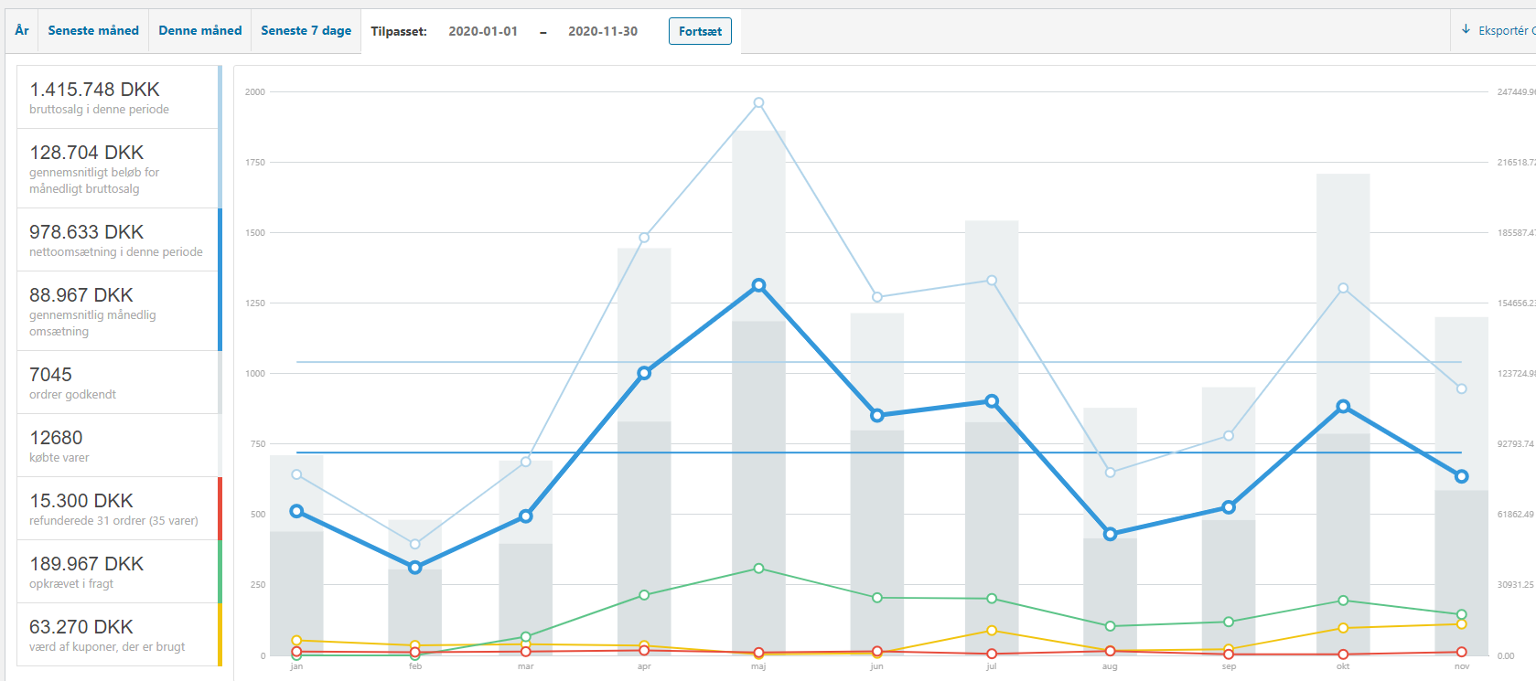
Task: Switch to Seneste 7 dage tab
Action: click(306, 31)
